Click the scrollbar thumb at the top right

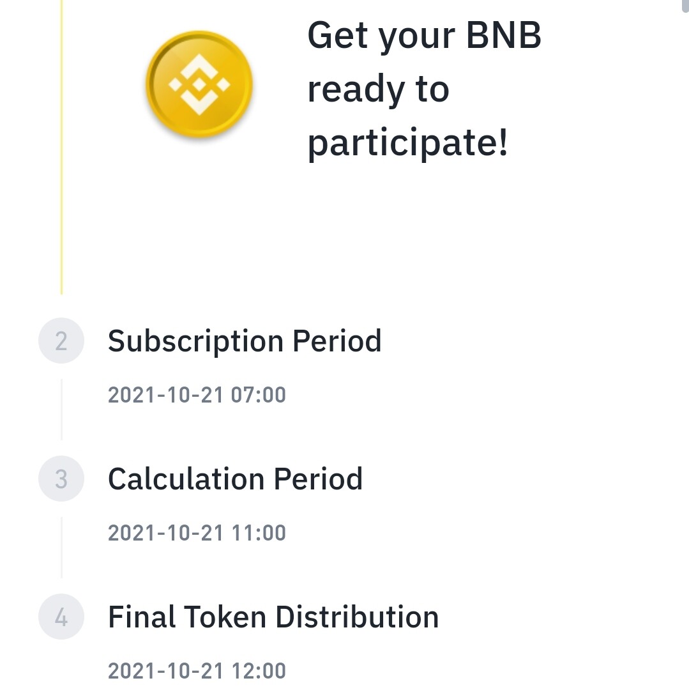[685, 6]
